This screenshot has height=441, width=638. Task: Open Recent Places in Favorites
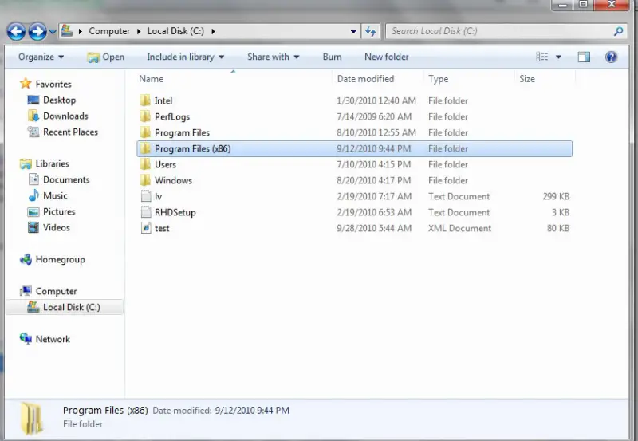coord(70,132)
